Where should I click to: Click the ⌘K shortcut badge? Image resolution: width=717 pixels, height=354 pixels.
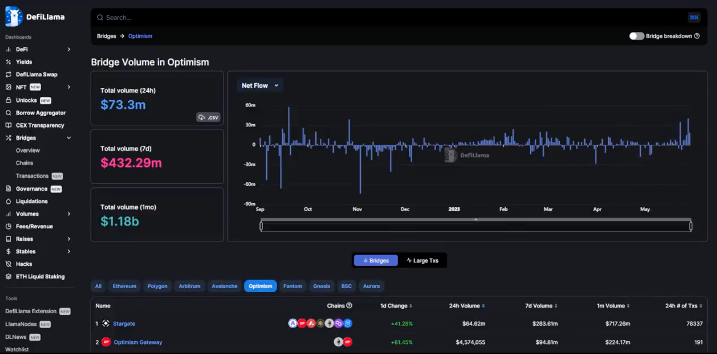[694, 18]
